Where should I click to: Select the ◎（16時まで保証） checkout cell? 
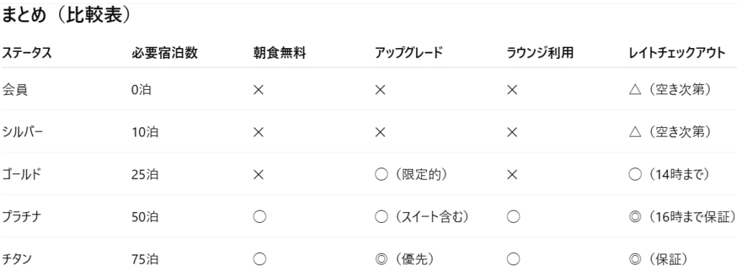coord(682,217)
